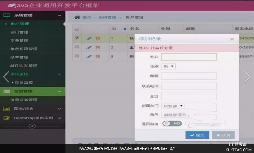254x153 pixels.
Task: Go to previous image with left arrow
Action: click(x=6, y=77)
